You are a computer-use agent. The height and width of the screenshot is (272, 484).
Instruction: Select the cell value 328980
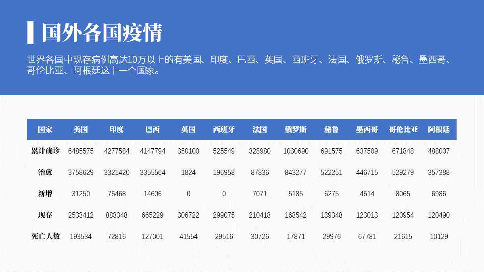pyautogui.click(x=260, y=151)
